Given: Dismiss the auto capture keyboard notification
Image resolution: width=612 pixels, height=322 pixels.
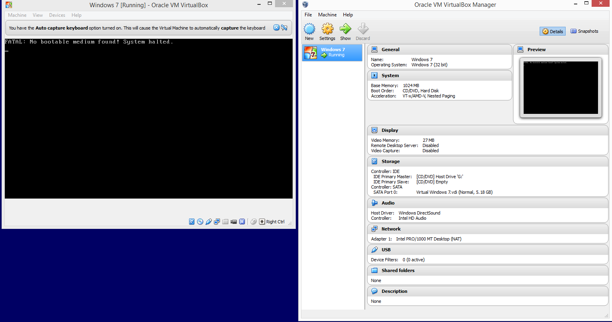Looking at the screenshot, I should pyautogui.click(x=276, y=28).
